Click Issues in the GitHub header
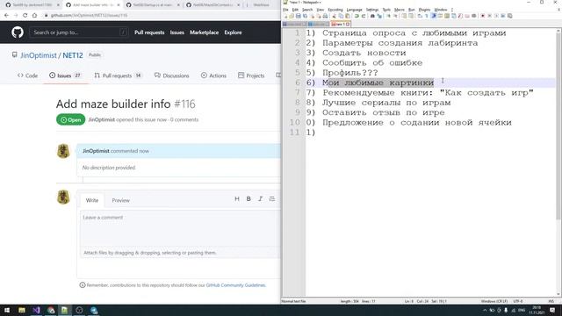The width and height of the screenshot is (562, 316). [x=177, y=32]
